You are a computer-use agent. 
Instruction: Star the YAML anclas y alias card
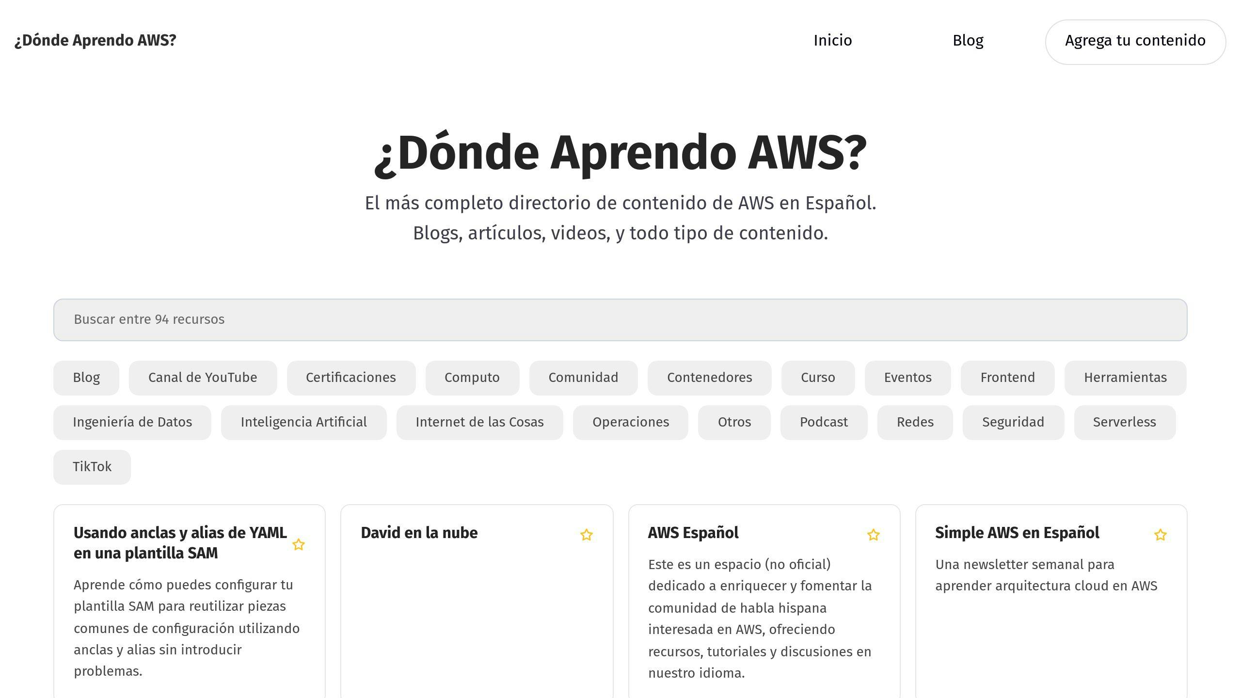coord(299,544)
